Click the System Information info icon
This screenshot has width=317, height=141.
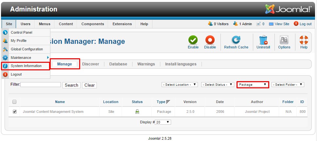coord(5,66)
